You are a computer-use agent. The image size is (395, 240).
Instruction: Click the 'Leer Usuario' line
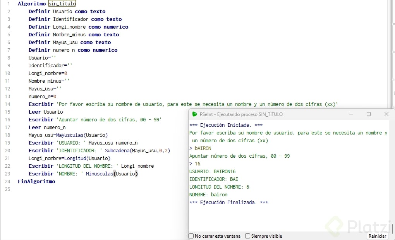coord(46,112)
